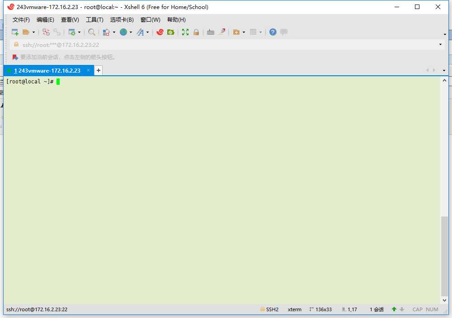This screenshot has height=318, width=452.
Task: Click the tab scroll right arrow
Action: 434,70
